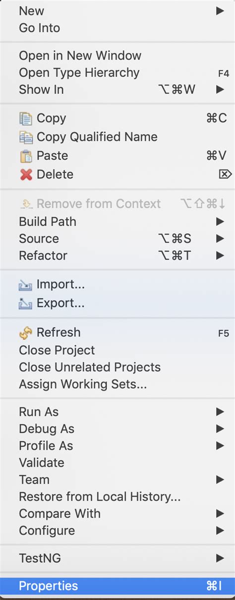Click the Copy Qualified Name icon

pyautogui.click(x=25, y=137)
